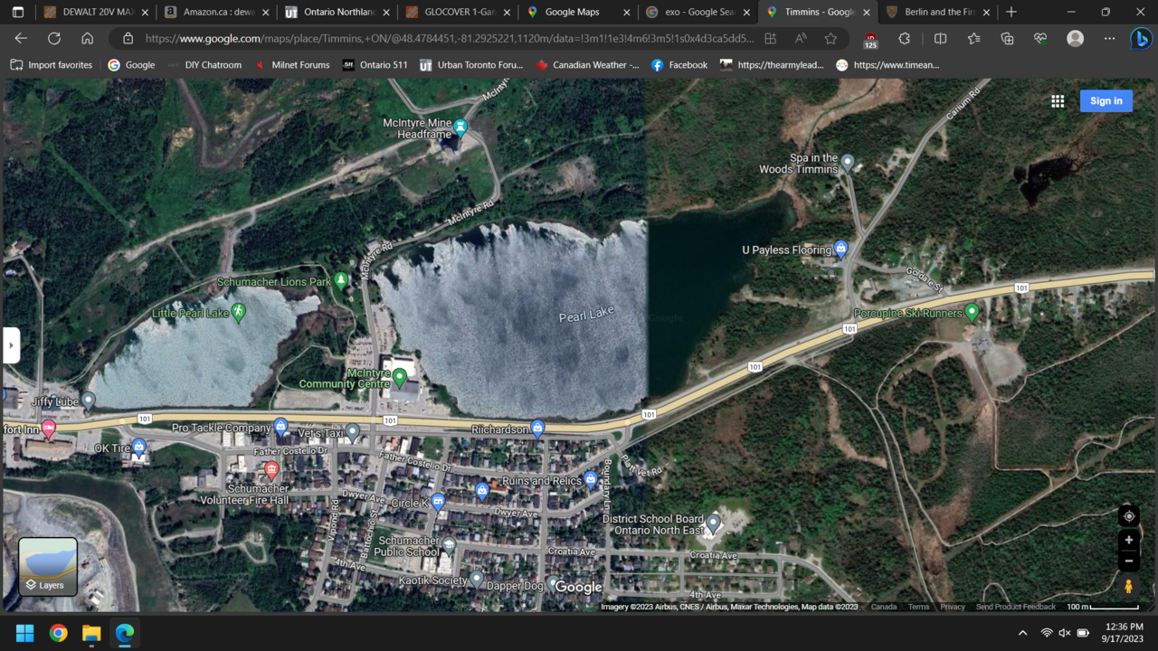Open the Layers map type switcher

pyautogui.click(x=48, y=567)
